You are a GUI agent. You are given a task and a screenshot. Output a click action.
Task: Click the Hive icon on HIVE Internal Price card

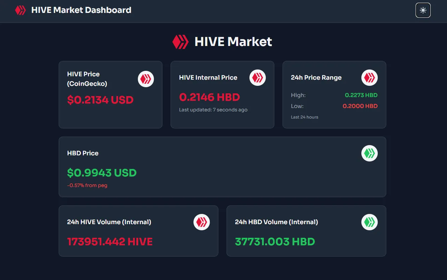pos(258,77)
